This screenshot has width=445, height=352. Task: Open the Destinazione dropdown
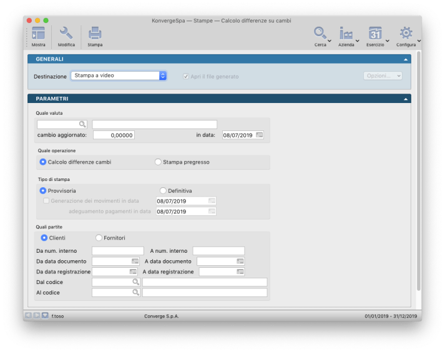pos(119,76)
